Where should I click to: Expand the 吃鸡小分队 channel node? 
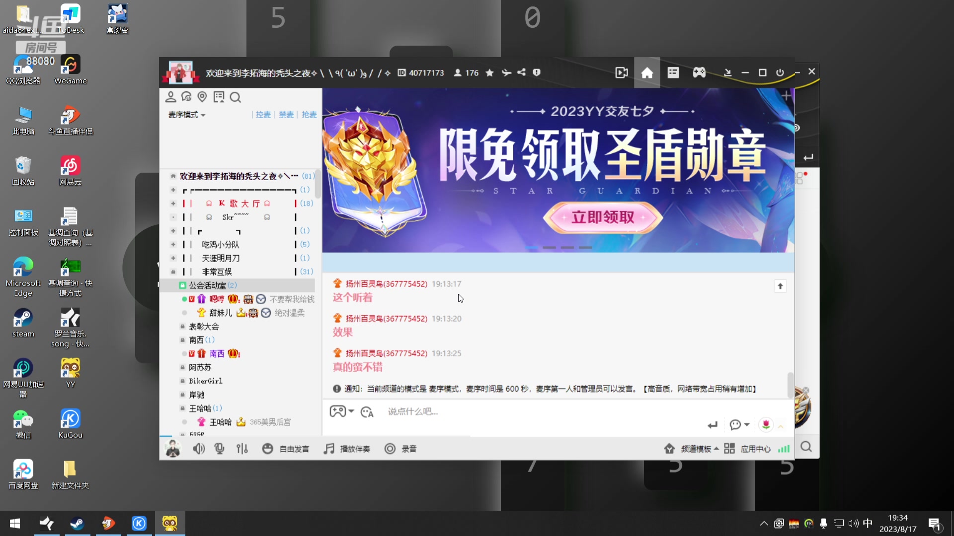pyautogui.click(x=173, y=244)
